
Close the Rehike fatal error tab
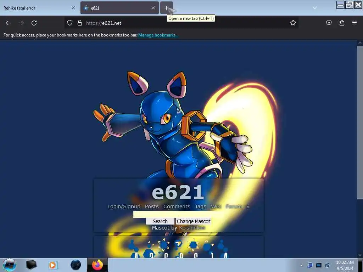tap(73, 8)
